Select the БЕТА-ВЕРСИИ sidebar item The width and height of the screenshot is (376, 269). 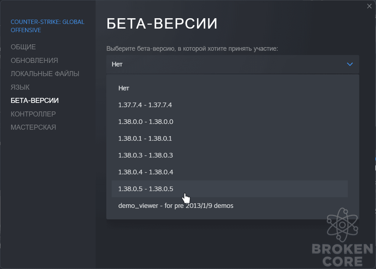click(x=35, y=100)
